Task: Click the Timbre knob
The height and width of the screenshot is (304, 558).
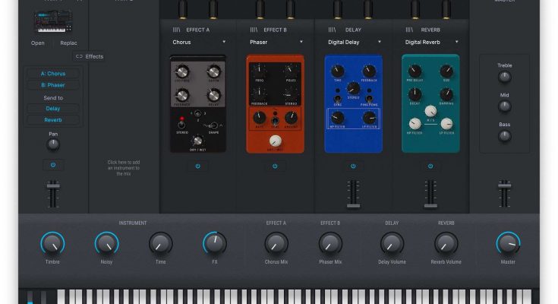Action: pyautogui.click(x=52, y=243)
